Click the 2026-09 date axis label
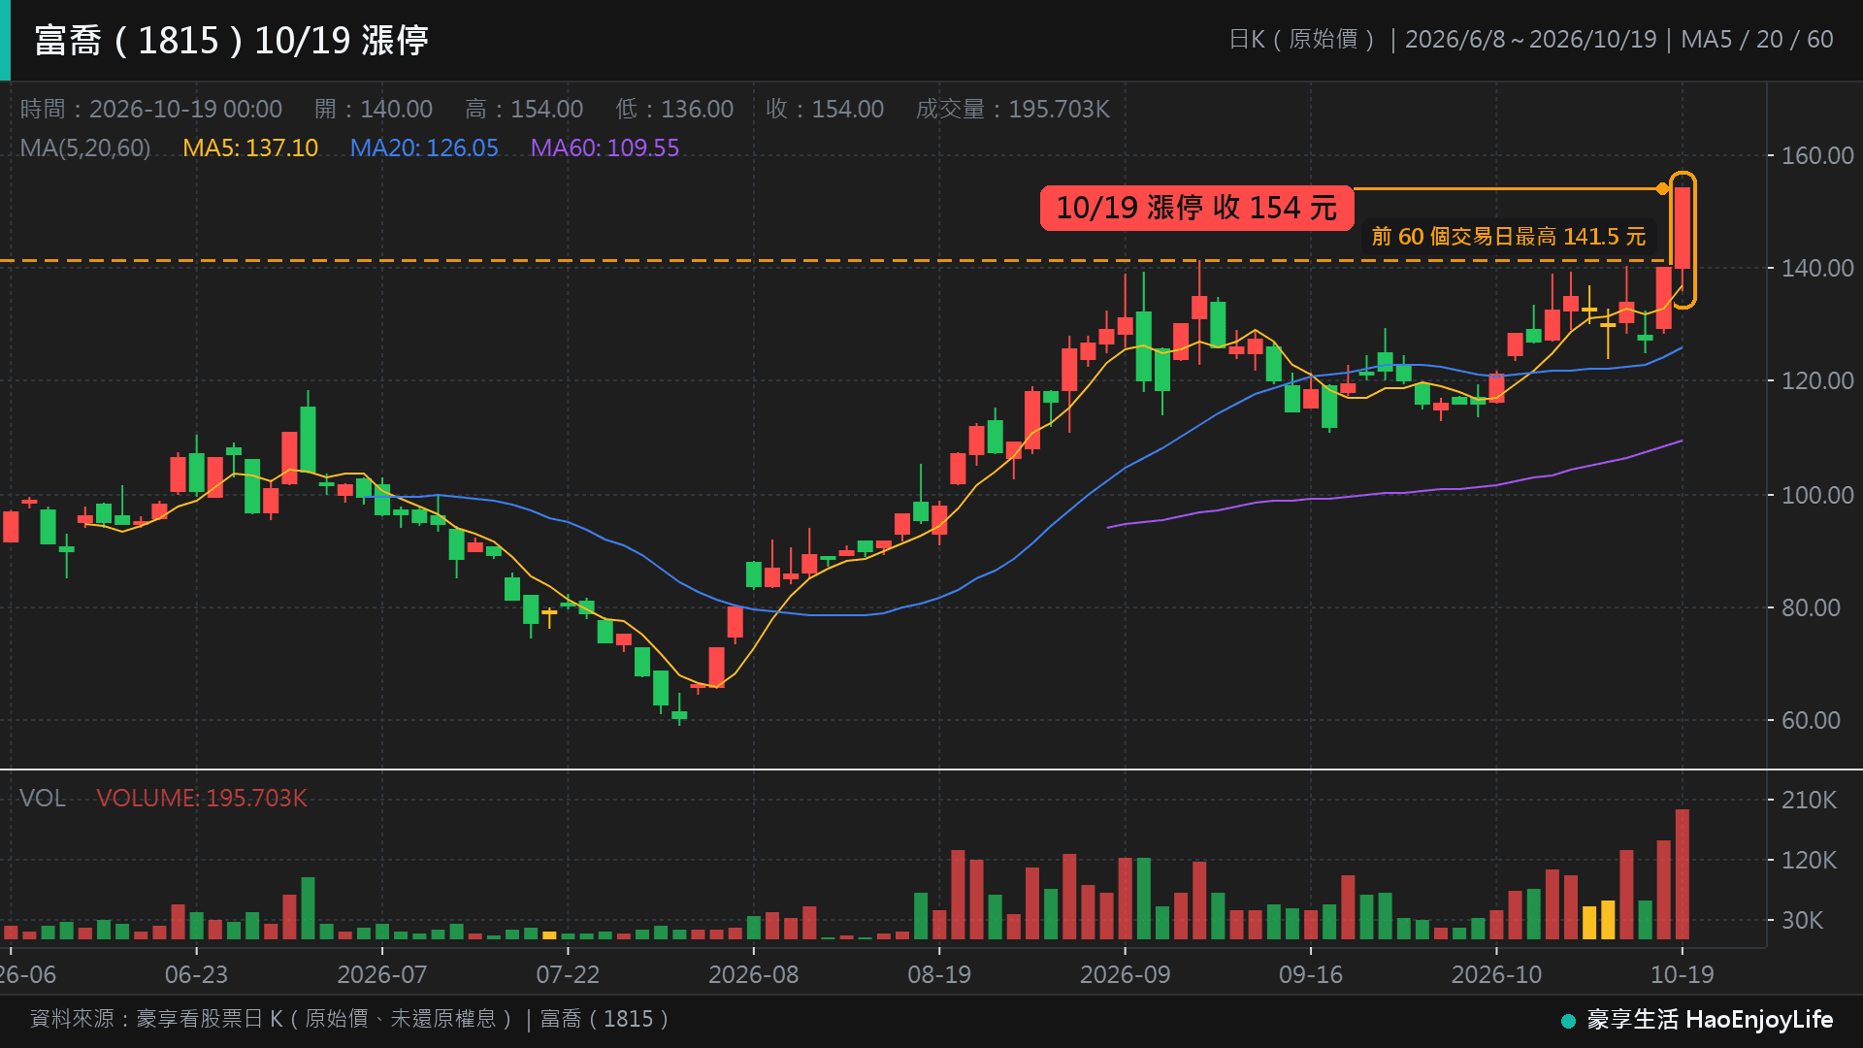The width and height of the screenshot is (1863, 1048). pyautogui.click(x=1126, y=974)
